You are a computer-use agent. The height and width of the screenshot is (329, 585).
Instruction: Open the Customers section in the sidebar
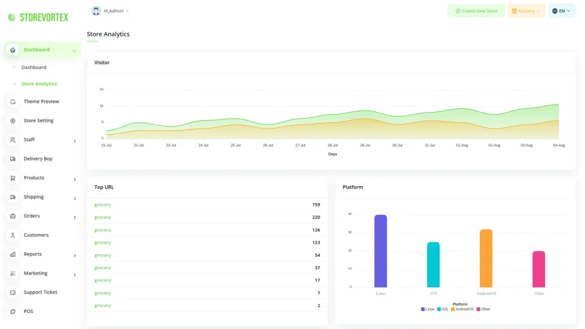point(13,235)
